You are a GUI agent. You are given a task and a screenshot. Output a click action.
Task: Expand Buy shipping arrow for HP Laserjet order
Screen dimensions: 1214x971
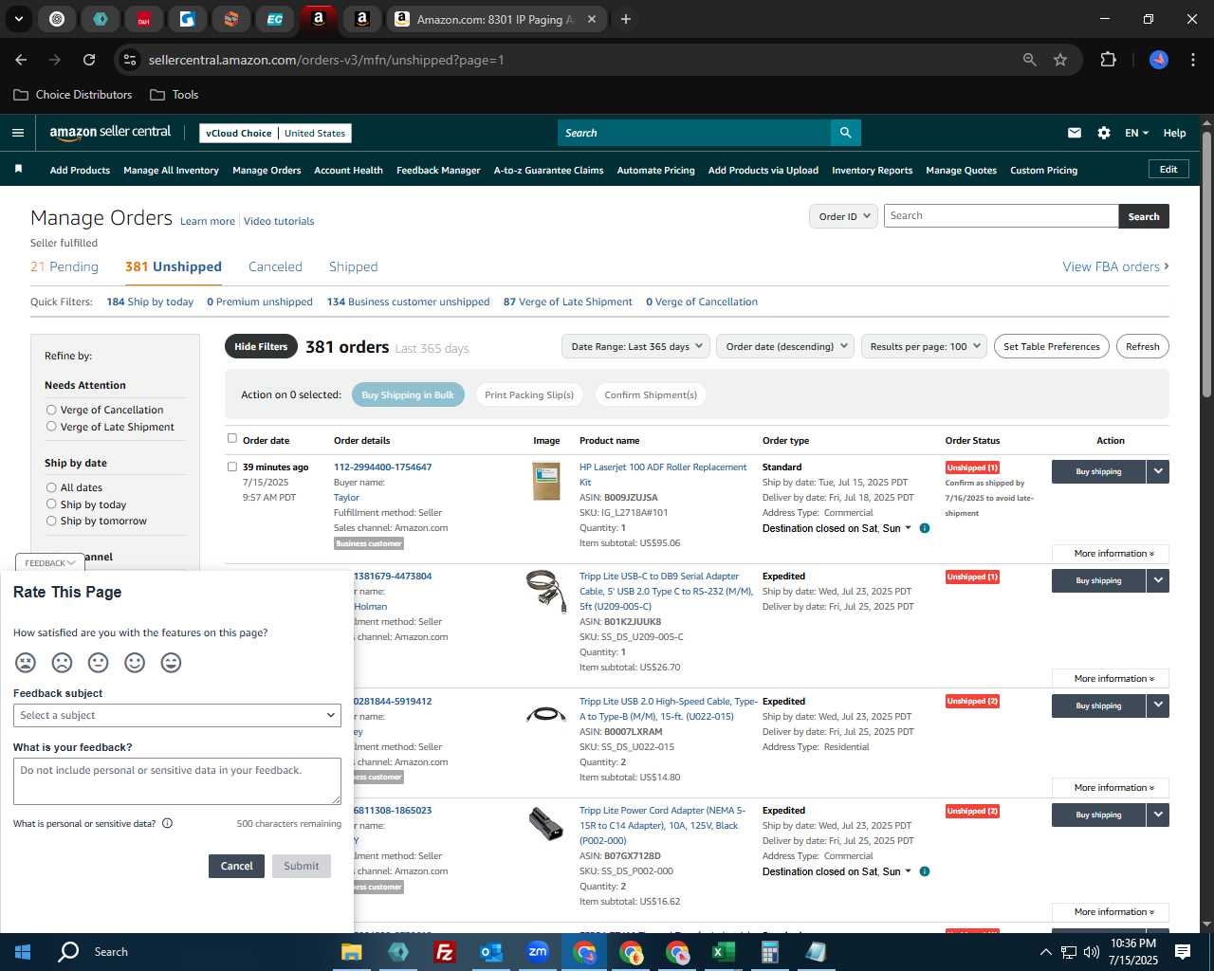point(1158,471)
